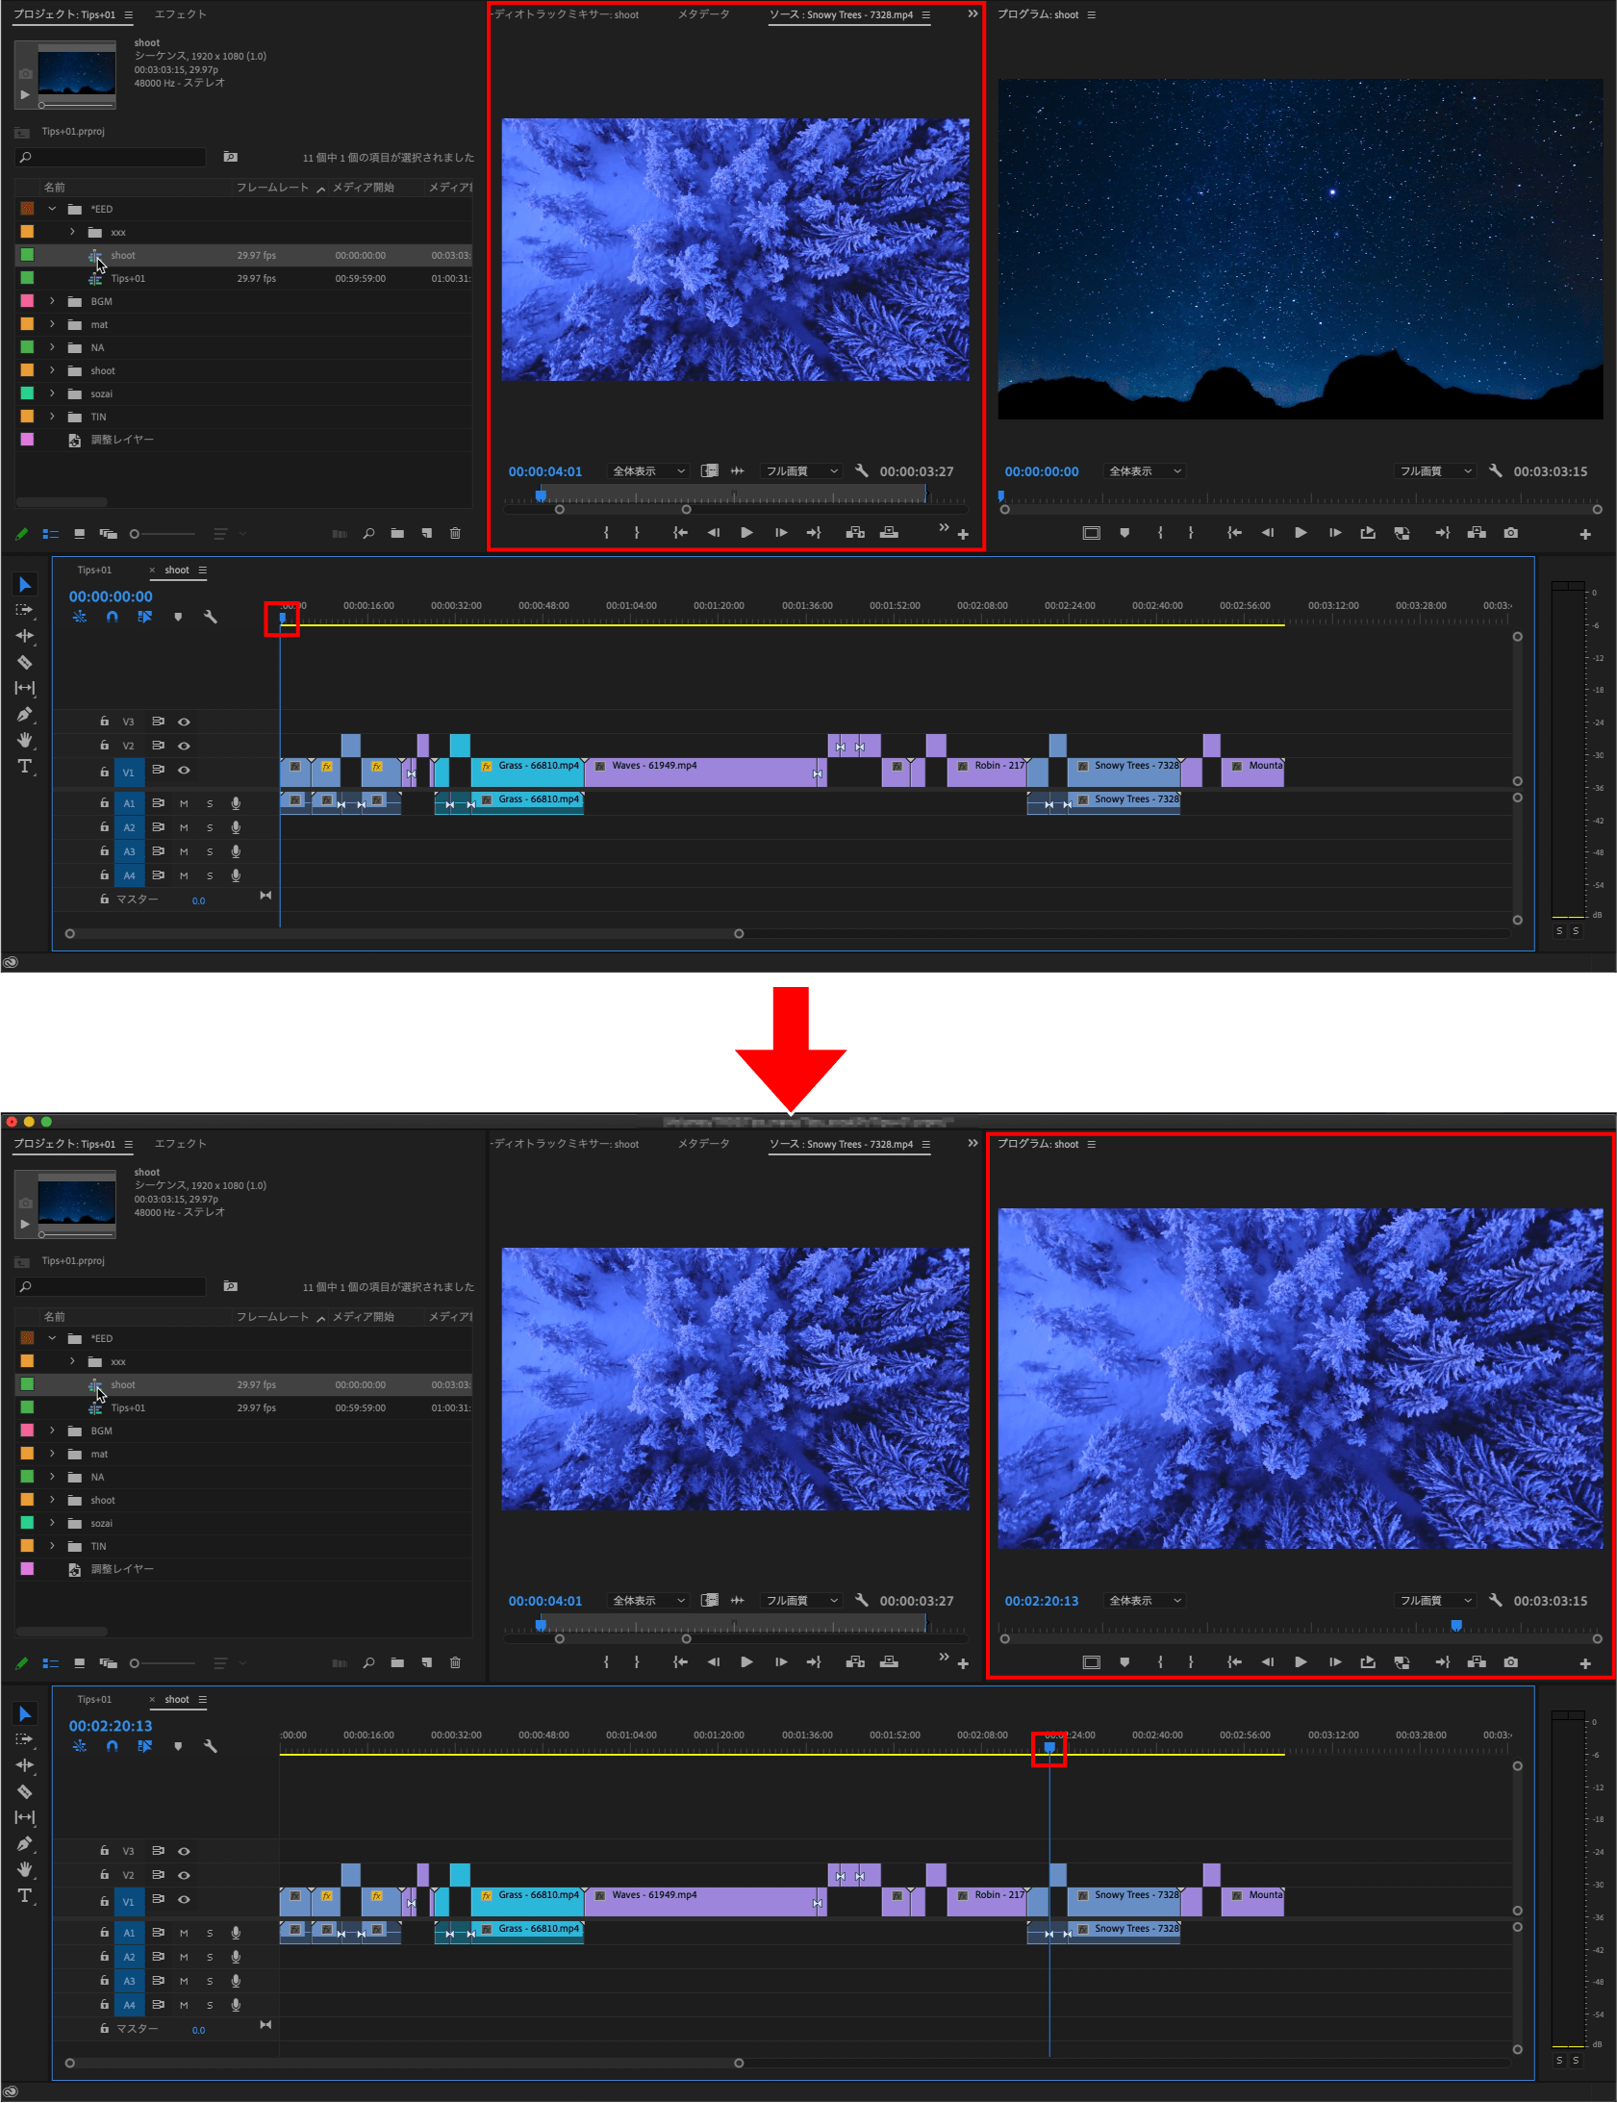The image size is (1617, 2103).
Task: Expand the xxx bin in upper screenshot
Action: click(72, 232)
